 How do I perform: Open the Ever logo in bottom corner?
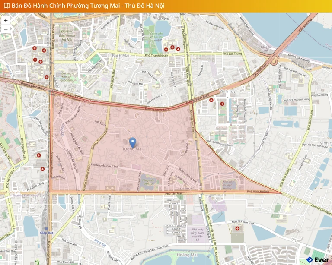tap(318, 259)
